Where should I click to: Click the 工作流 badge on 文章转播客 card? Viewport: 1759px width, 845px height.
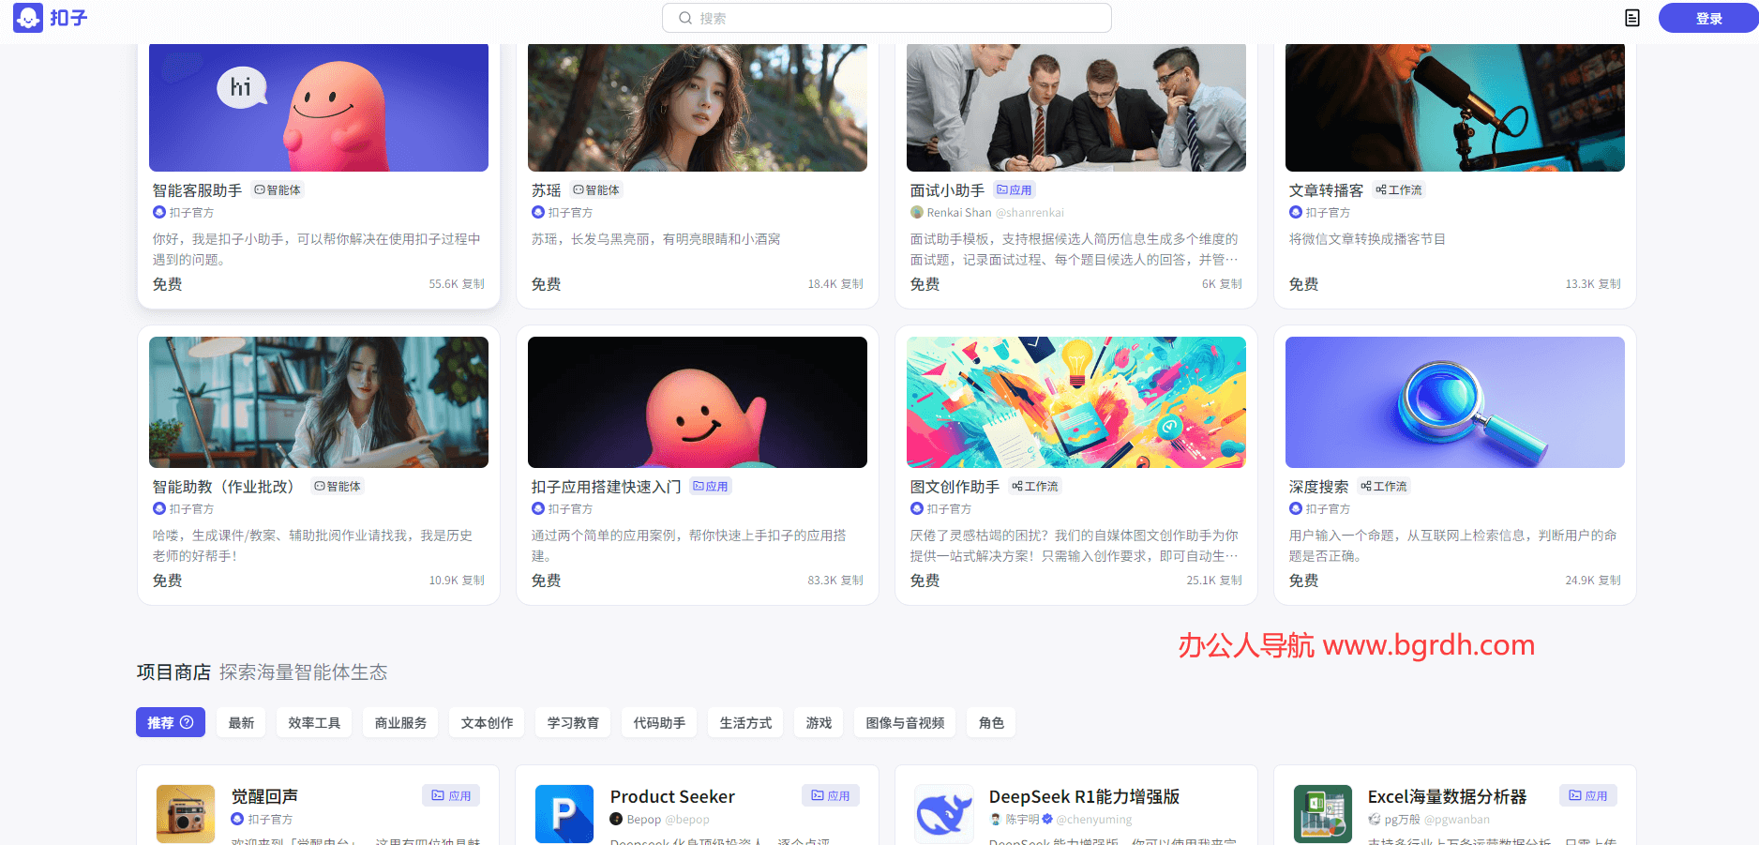tap(1398, 189)
